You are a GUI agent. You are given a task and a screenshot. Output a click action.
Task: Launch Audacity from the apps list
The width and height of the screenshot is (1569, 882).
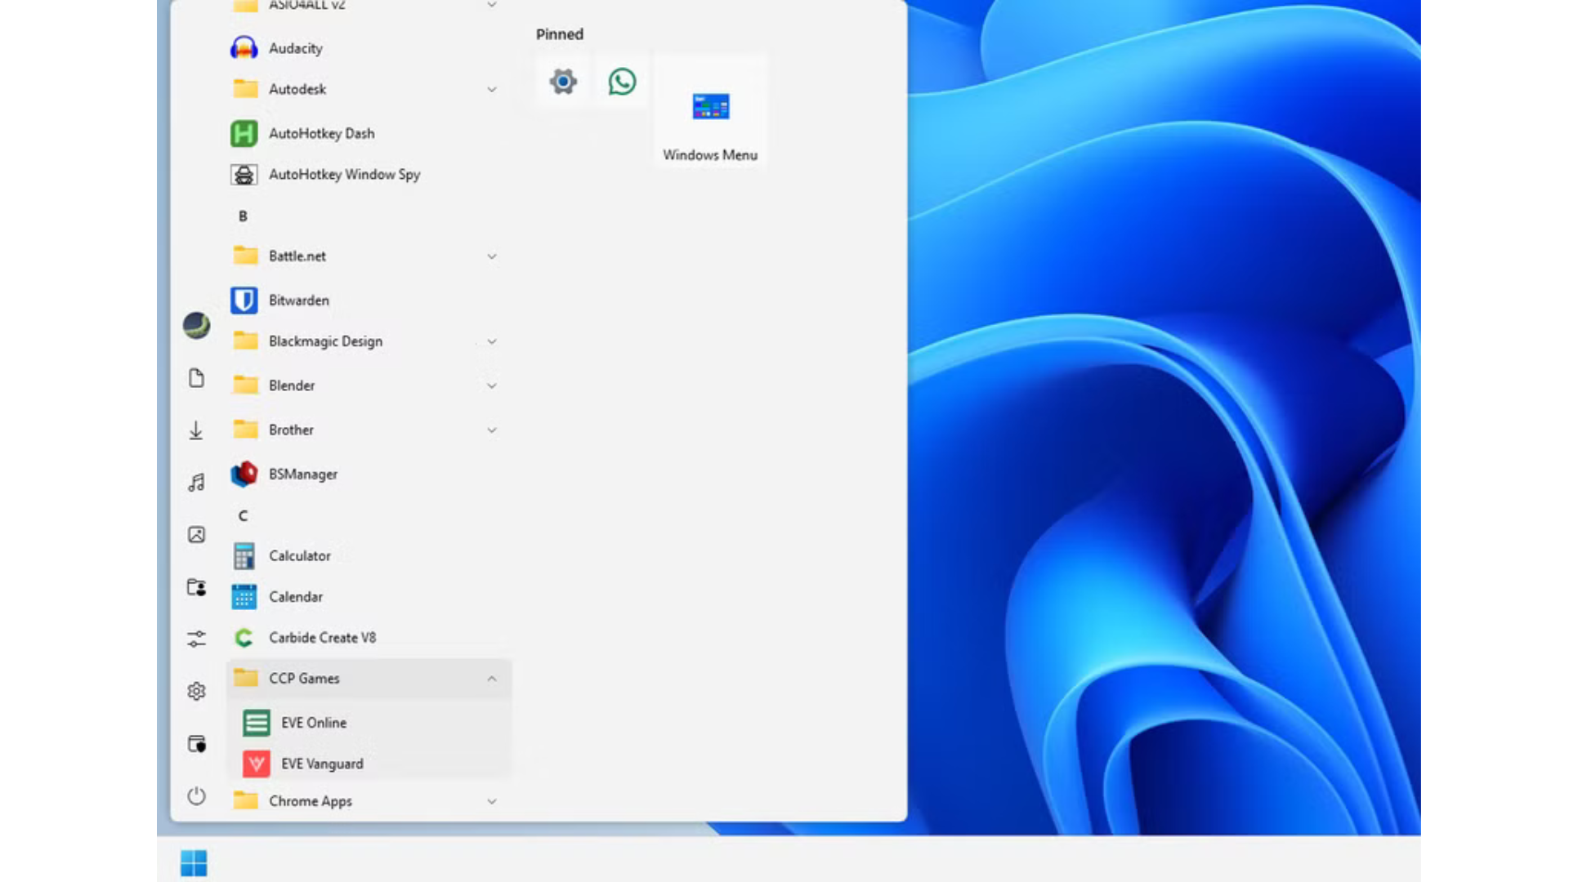[x=296, y=48]
